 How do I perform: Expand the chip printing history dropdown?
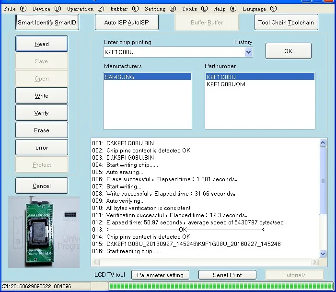coord(248,52)
